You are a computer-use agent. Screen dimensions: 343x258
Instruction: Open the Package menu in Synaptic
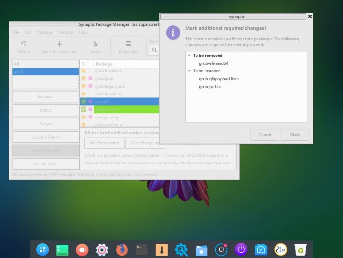click(45, 32)
